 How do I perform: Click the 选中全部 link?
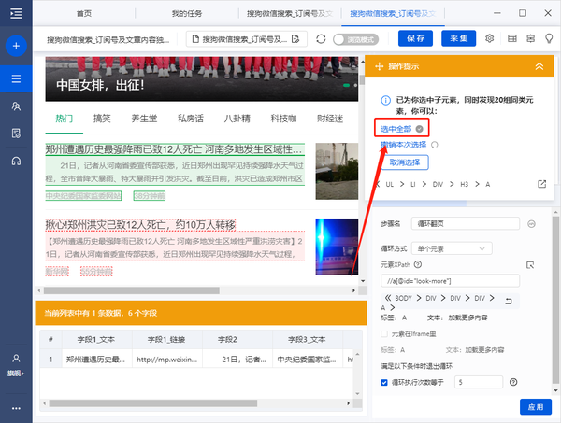click(396, 129)
